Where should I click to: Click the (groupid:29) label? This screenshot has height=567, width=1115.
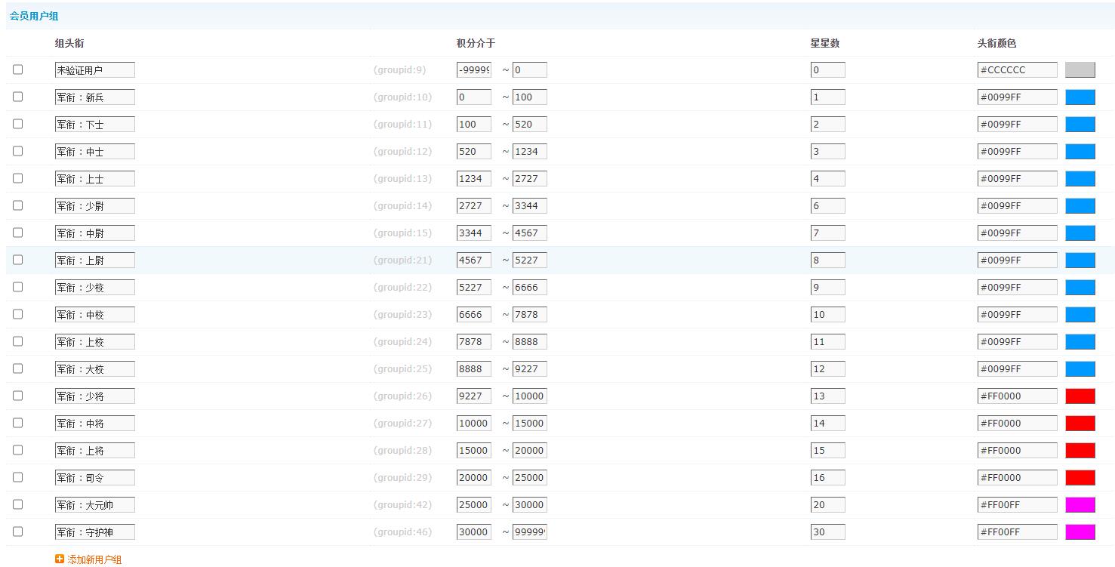click(x=403, y=477)
